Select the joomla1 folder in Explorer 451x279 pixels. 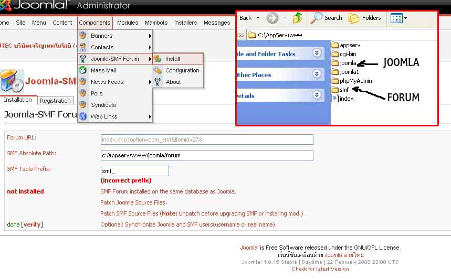click(x=345, y=72)
